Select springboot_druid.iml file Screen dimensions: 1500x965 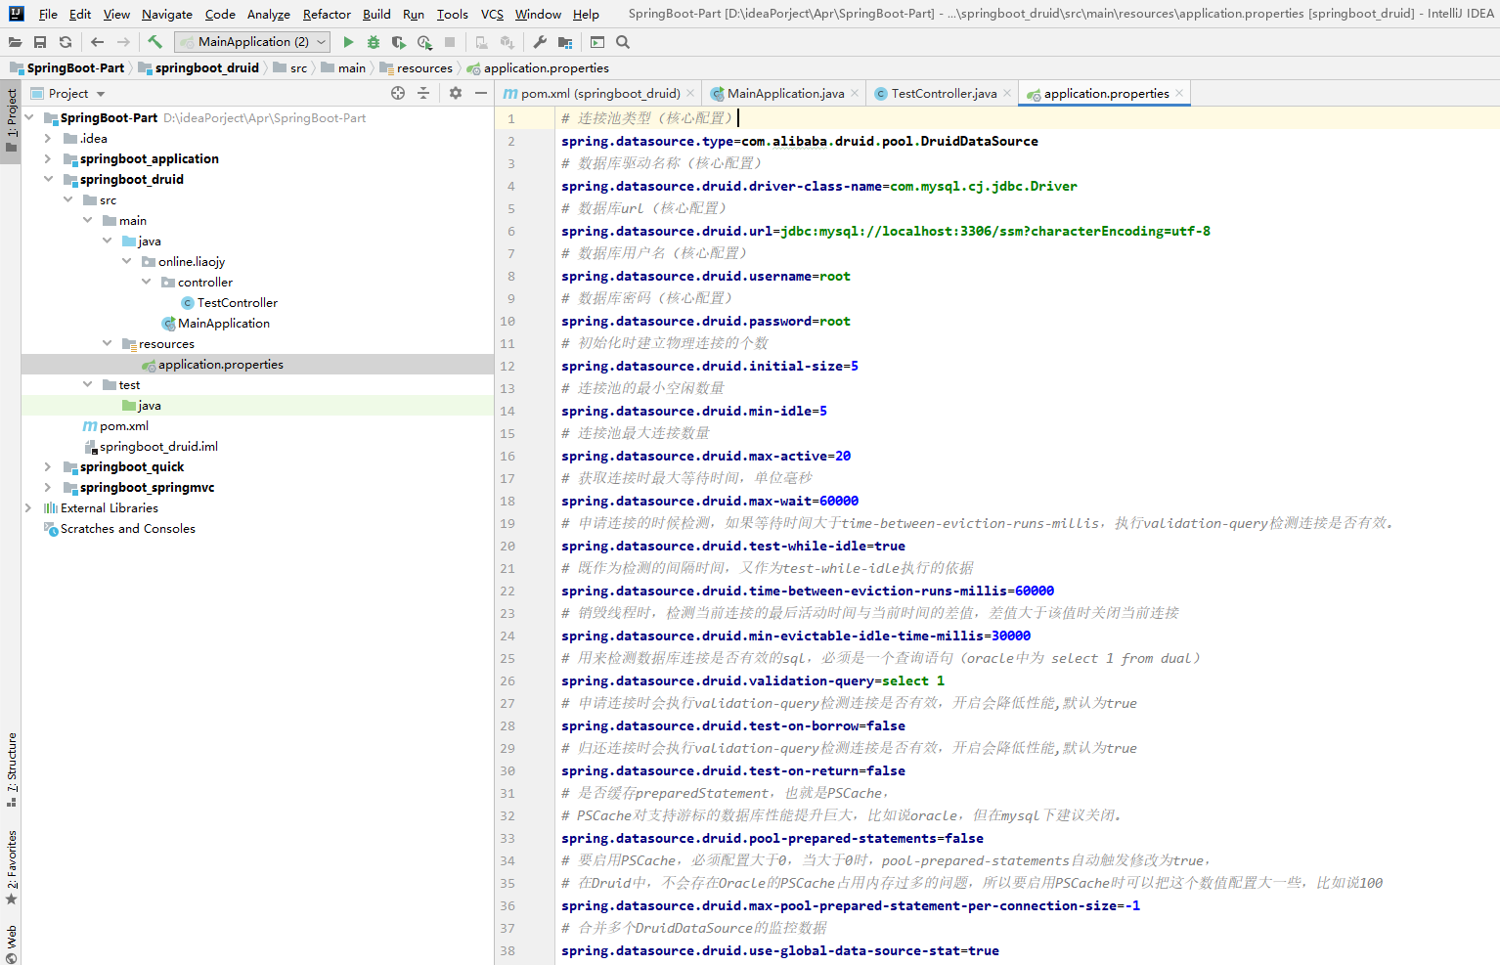point(158,447)
